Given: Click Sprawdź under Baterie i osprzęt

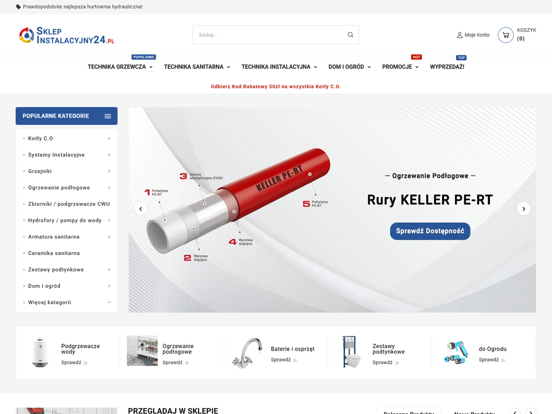Looking at the screenshot, I should click(284, 360).
